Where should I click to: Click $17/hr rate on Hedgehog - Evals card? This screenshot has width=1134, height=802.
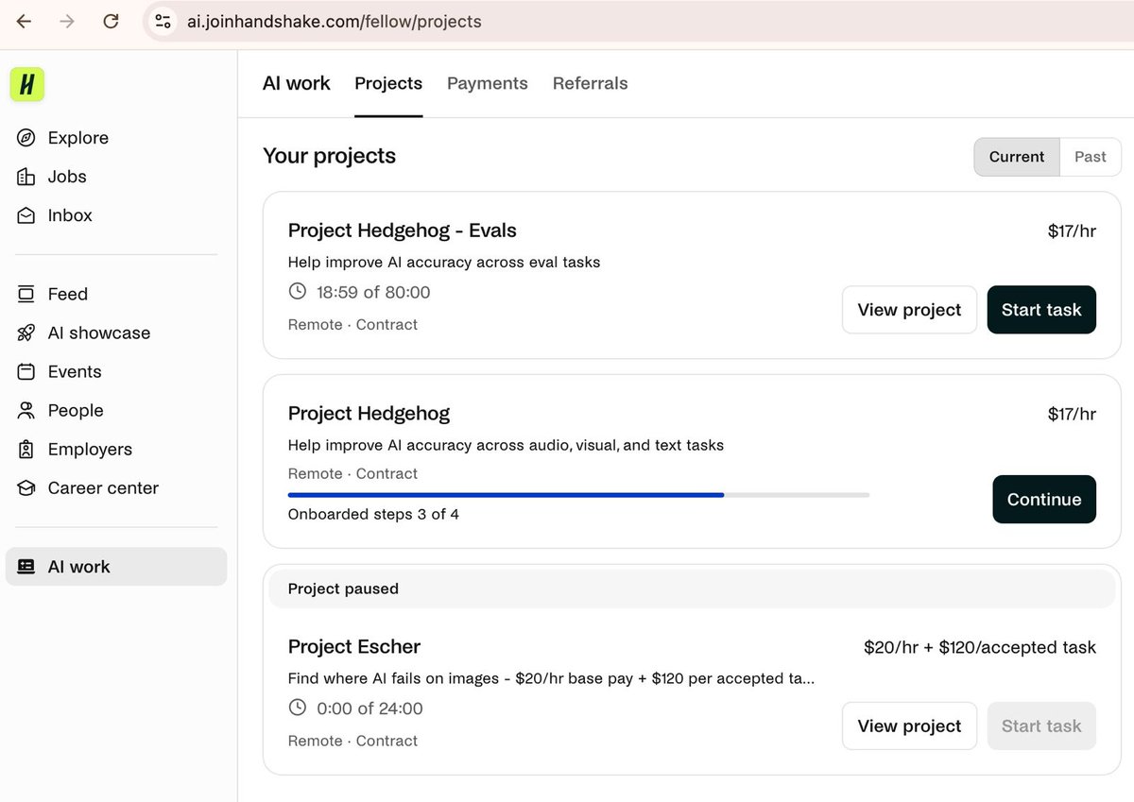pyautogui.click(x=1072, y=231)
